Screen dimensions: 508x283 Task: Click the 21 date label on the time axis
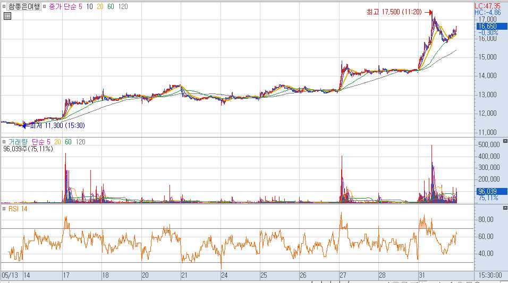tap(184, 276)
